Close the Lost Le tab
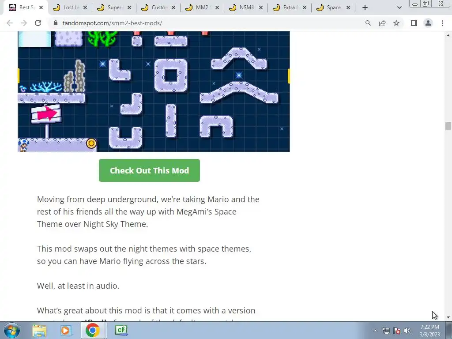The image size is (452, 339). pyautogui.click(x=85, y=8)
